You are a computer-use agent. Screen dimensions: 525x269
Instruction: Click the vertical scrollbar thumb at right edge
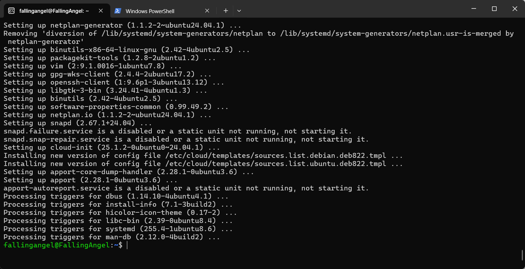pyautogui.click(x=522, y=254)
